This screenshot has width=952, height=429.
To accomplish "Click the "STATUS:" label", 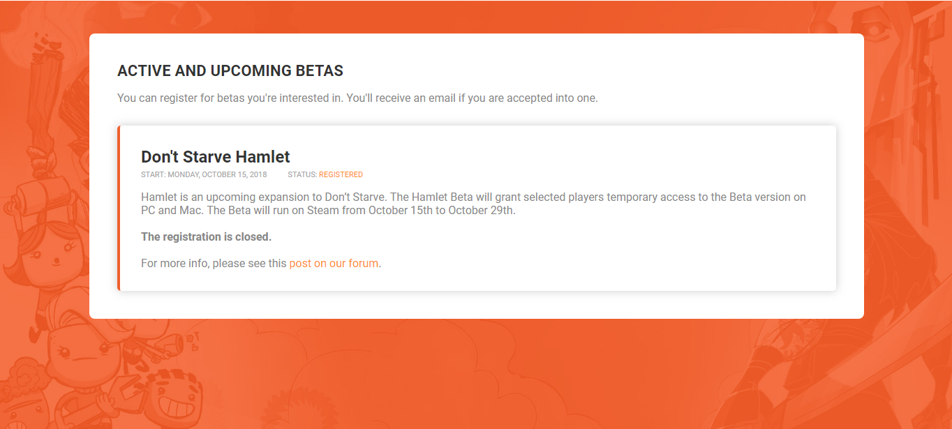I will point(302,175).
